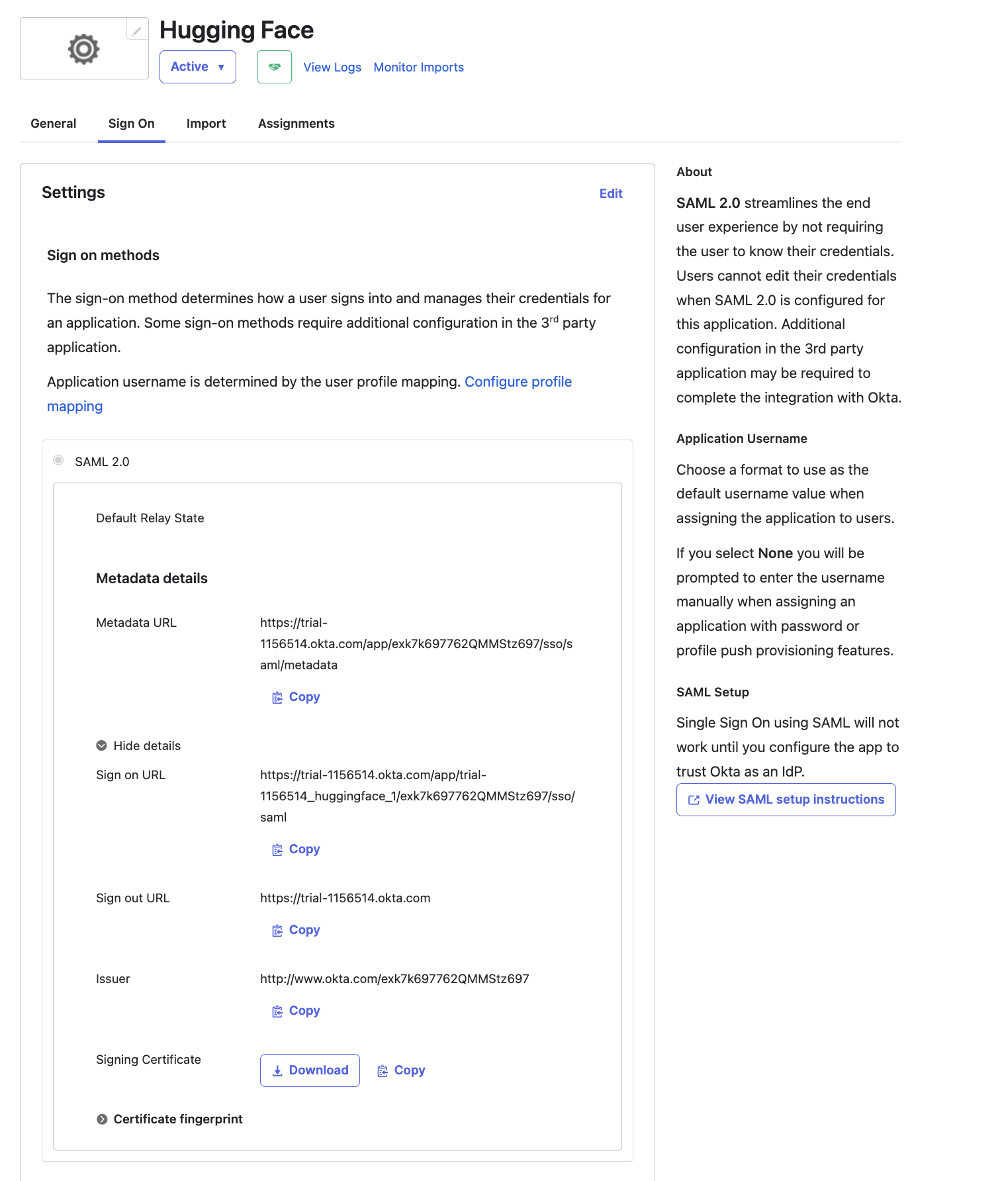Click the green handshake icon button
The height and width of the screenshot is (1181, 1002).
tap(274, 67)
